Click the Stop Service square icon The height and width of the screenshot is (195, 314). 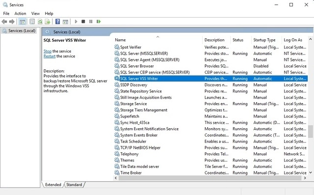pyautogui.click(x=83, y=22)
